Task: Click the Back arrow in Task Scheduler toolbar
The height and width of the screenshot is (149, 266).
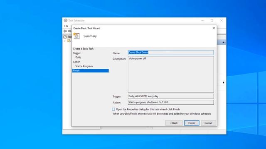Action: [x=65, y=31]
